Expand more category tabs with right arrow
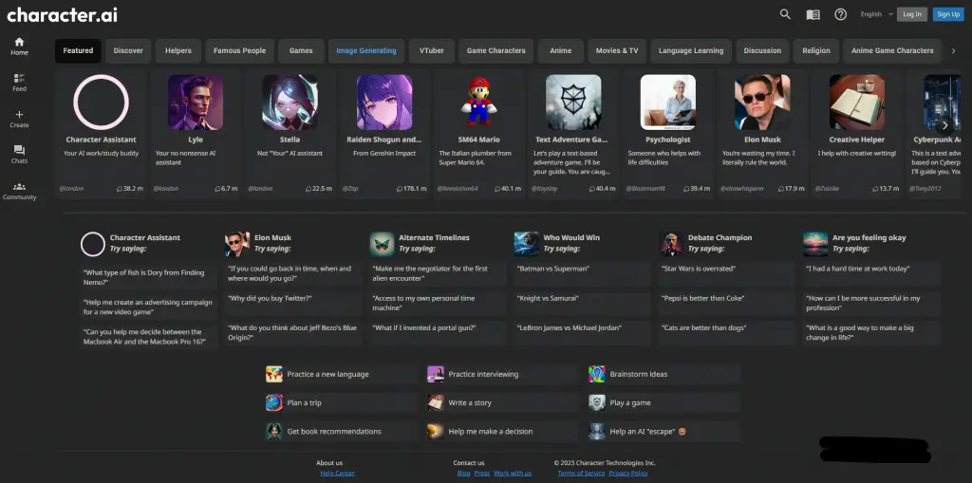Viewport: 972px width, 483px height. [x=953, y=51]
